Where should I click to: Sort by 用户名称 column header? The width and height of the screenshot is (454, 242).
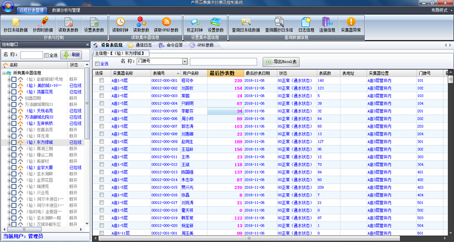(x=194, y=73)
